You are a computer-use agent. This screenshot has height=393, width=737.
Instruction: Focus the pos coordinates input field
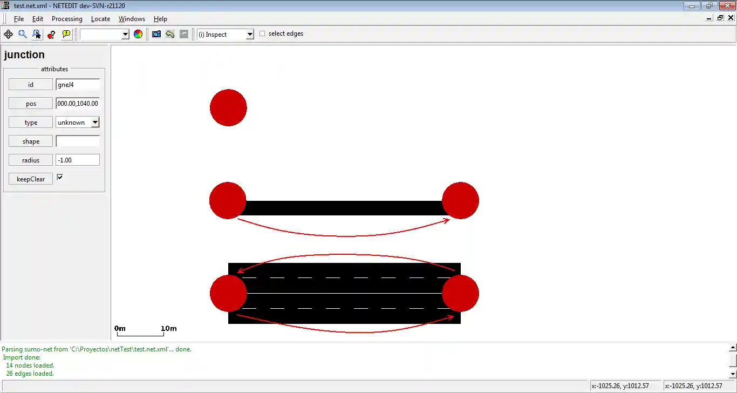point(78,104)
